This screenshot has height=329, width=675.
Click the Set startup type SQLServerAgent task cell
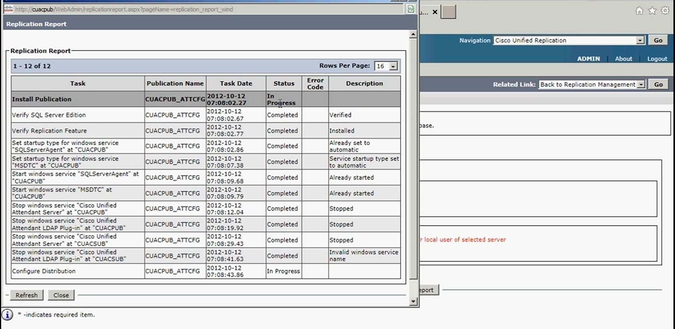(78, 146)
